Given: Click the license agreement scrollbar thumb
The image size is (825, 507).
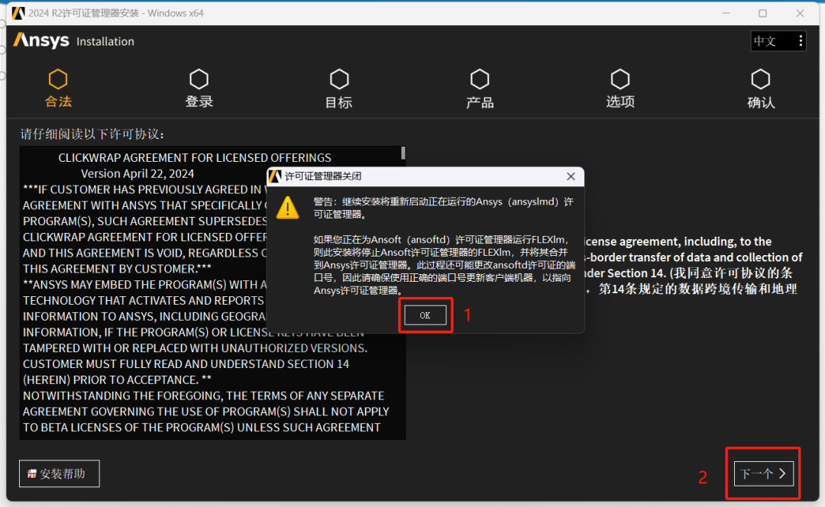Looking at the screenshot, I should (x=403, y=153).
